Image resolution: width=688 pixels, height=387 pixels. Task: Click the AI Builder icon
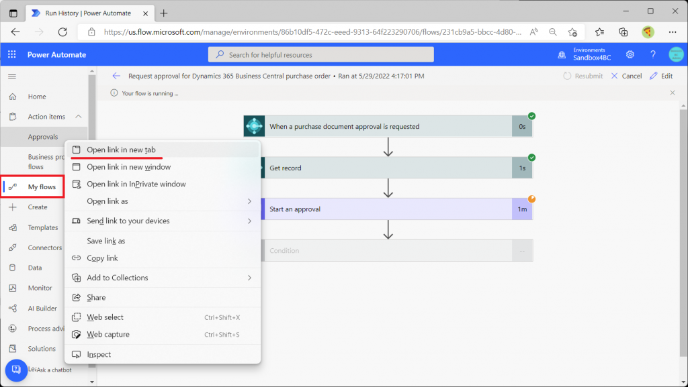(13, 309)
